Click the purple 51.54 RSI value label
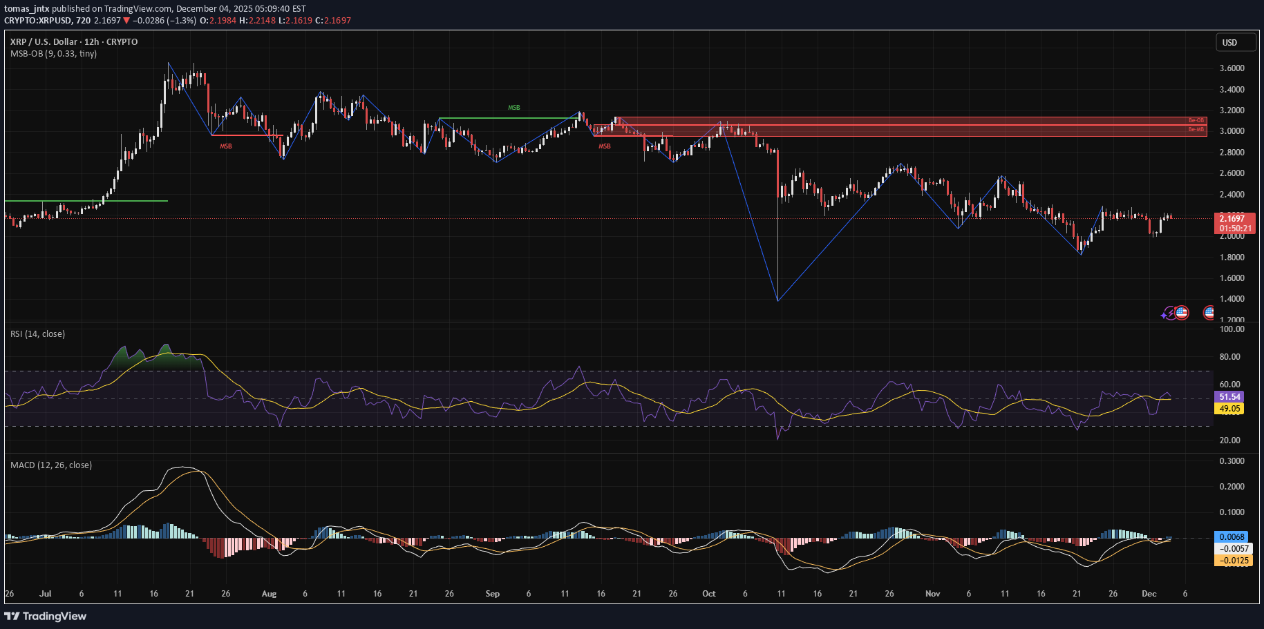Screen dimensions: 1264x629 (x=1230, y=396)
